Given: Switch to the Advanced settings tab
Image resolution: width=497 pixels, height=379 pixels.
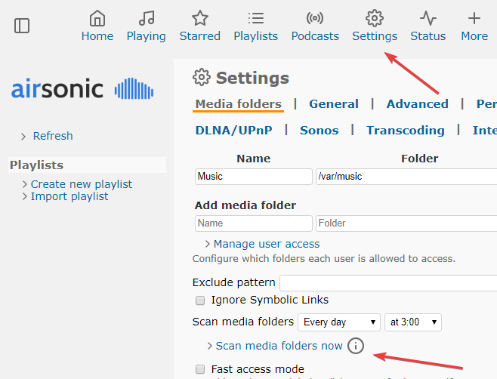Looking at the screenshot, I should point(418,104).
